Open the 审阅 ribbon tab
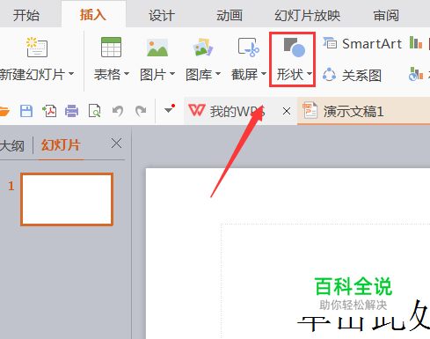The image size is (430, 339). [x=386, y=15]
